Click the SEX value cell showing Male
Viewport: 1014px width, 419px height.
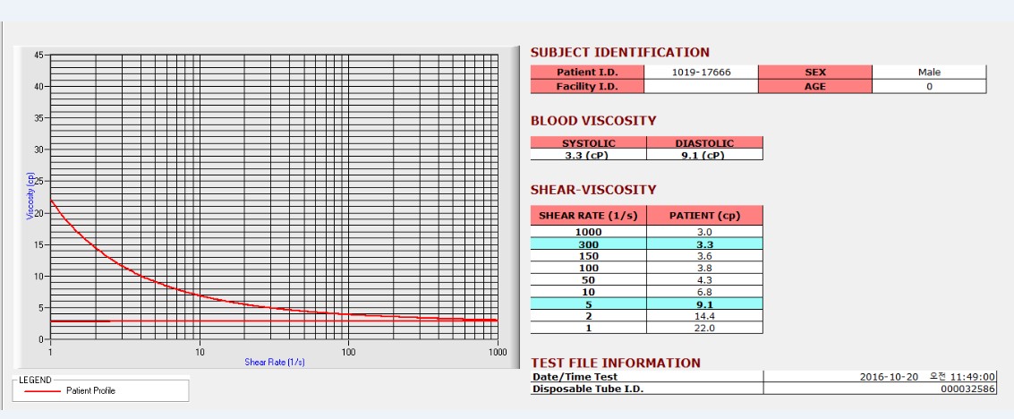point(929,73)
